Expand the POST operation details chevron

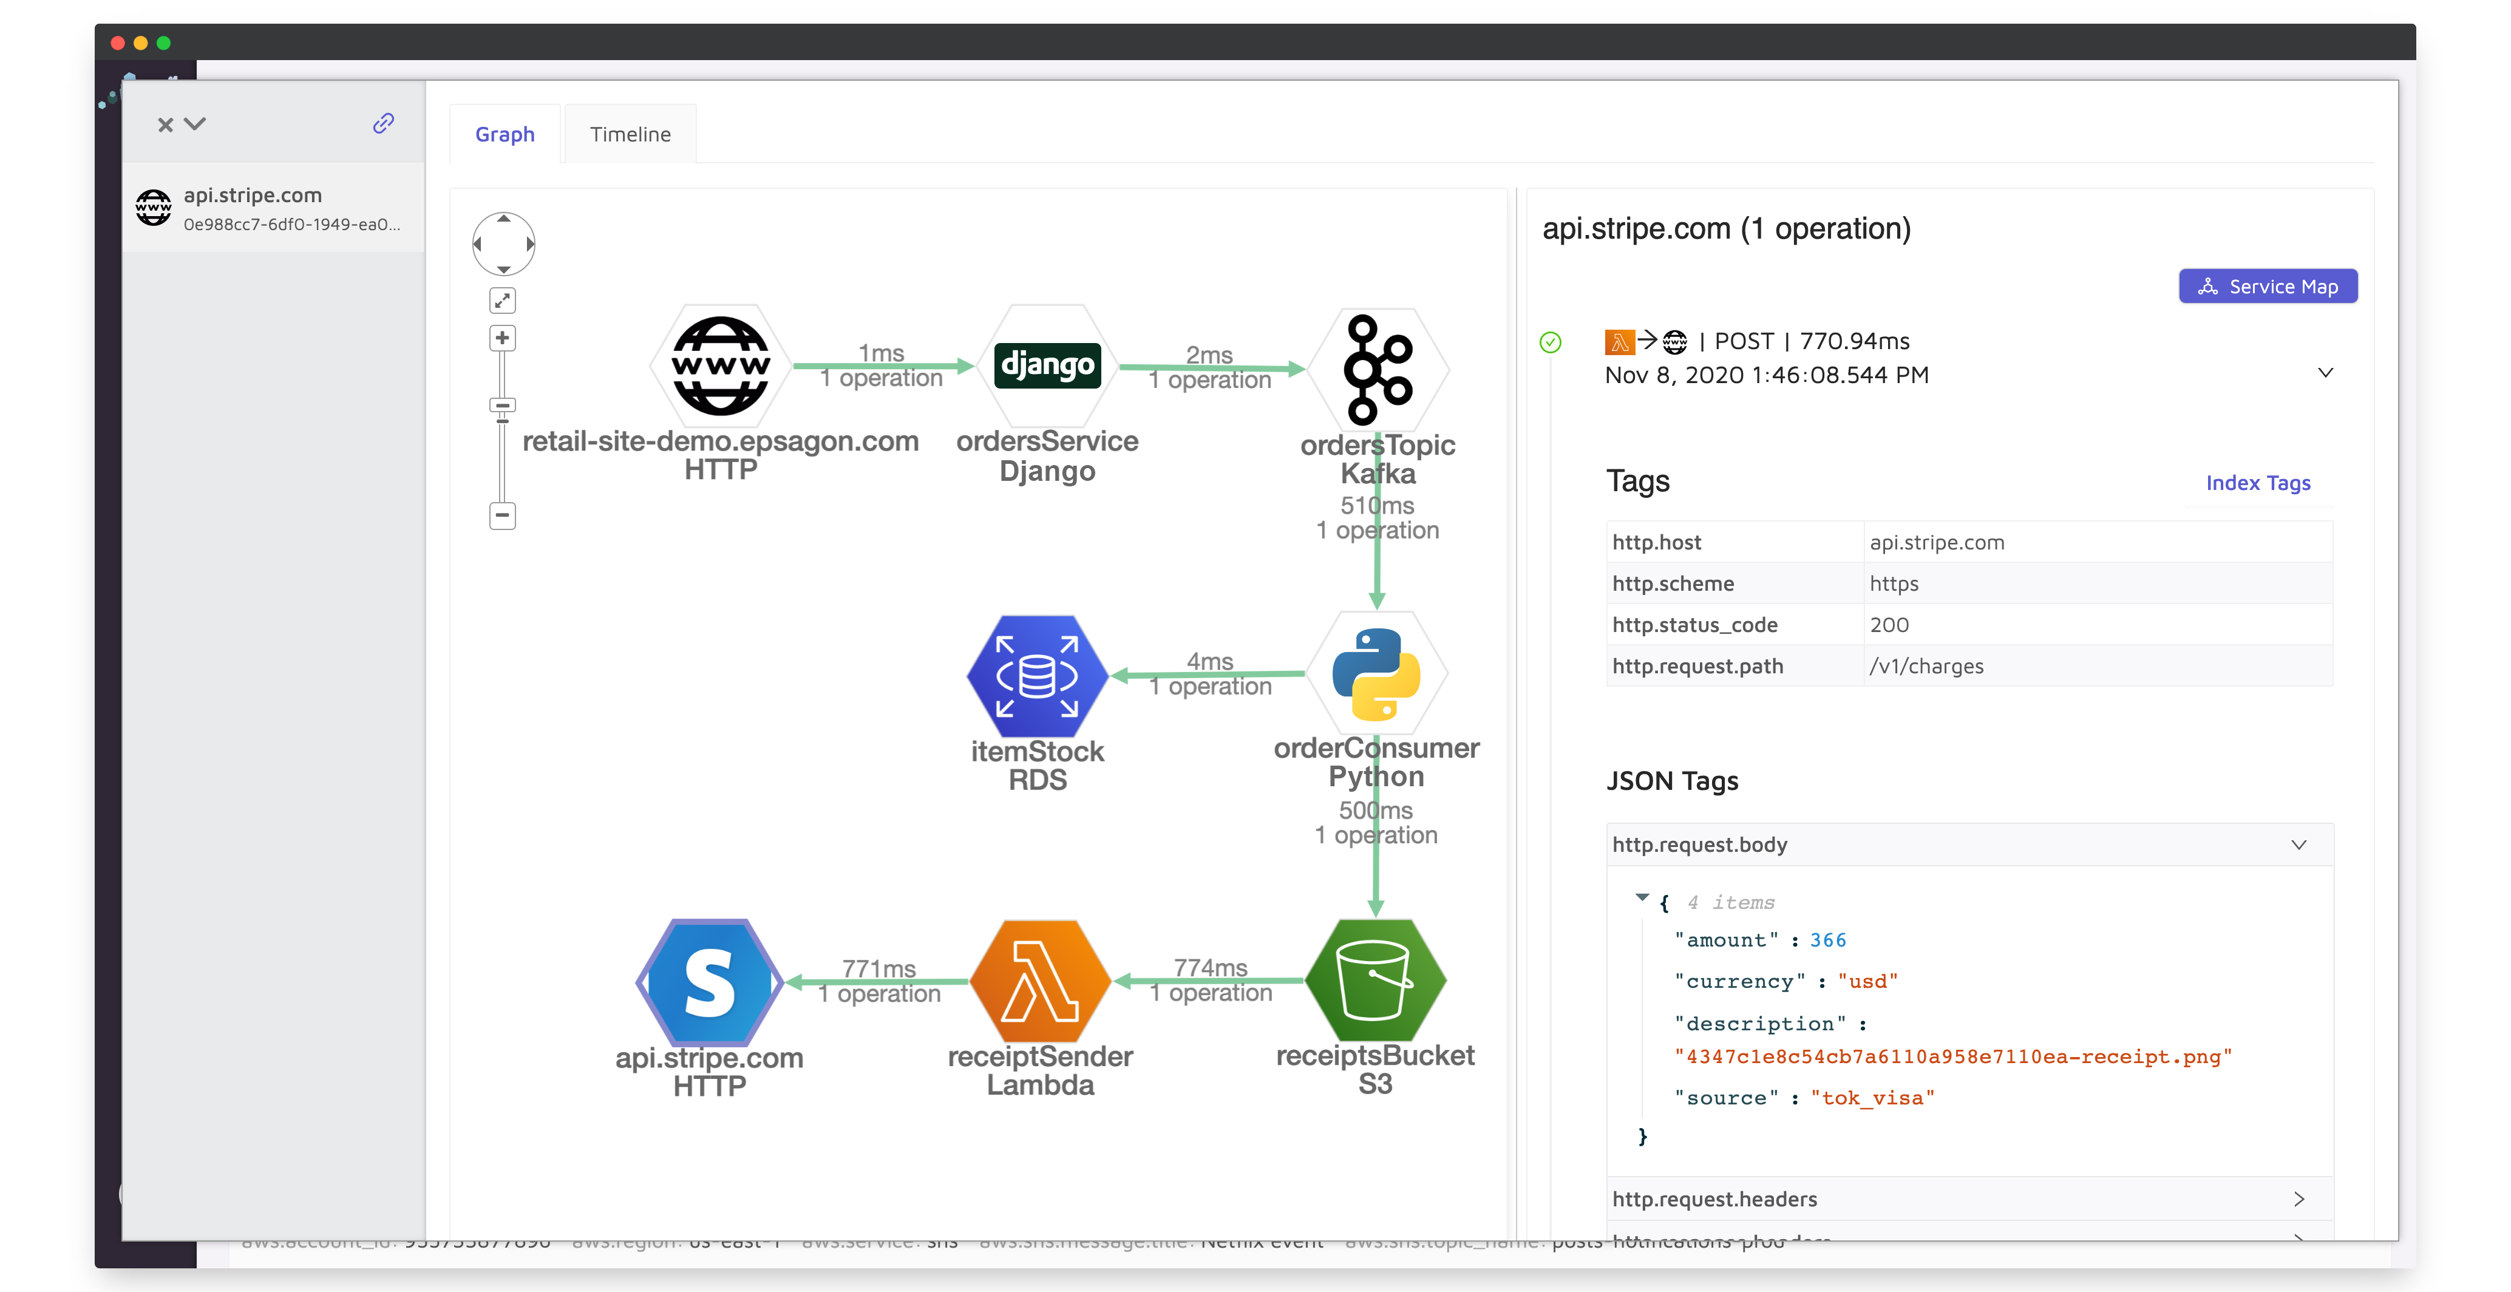[x=2325, y=373]
